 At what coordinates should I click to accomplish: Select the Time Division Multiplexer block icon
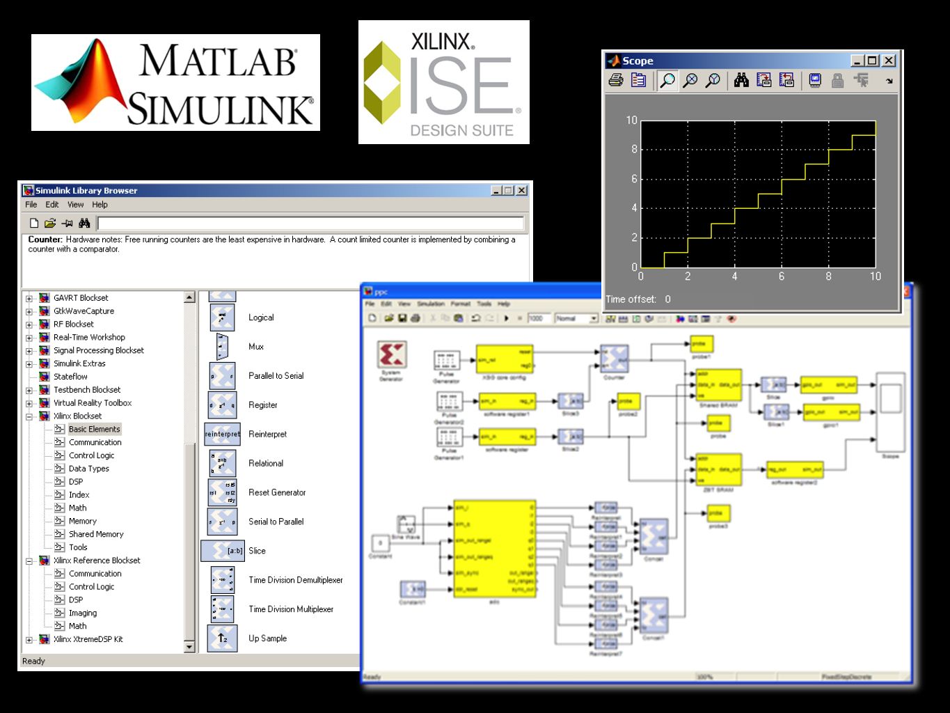click(x=223, y=609)
